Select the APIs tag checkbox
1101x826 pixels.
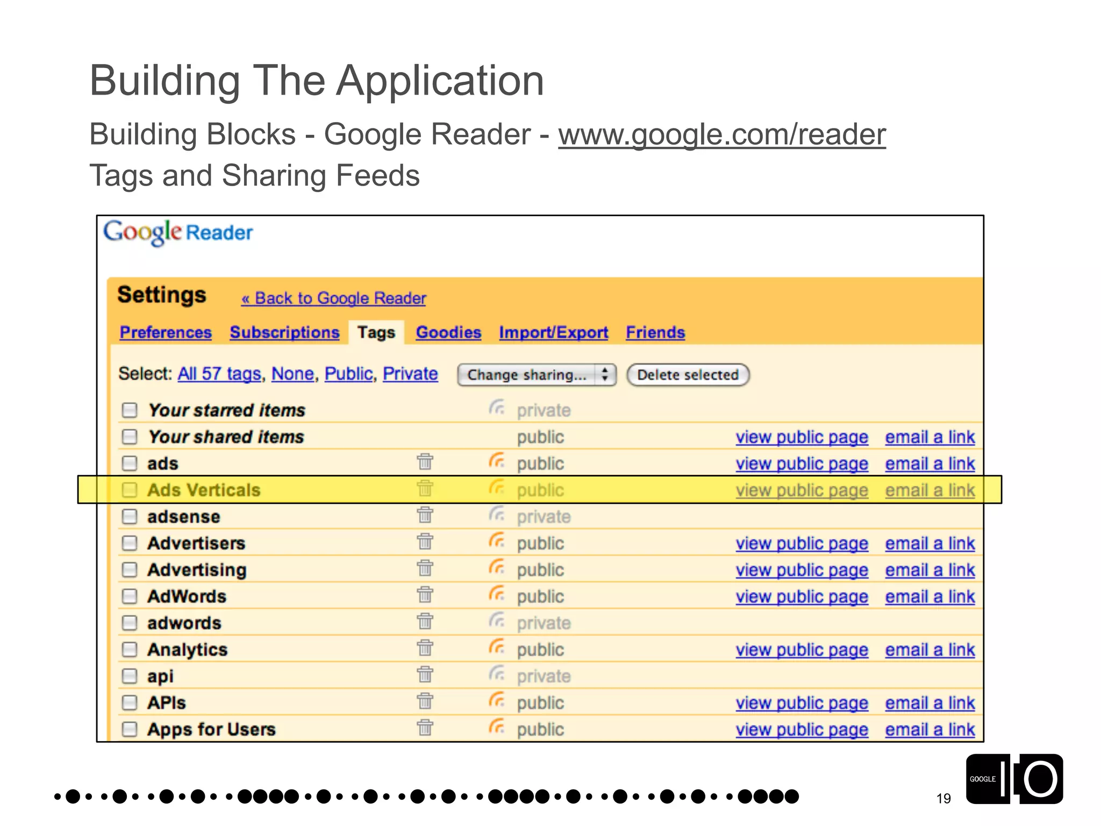130,703
